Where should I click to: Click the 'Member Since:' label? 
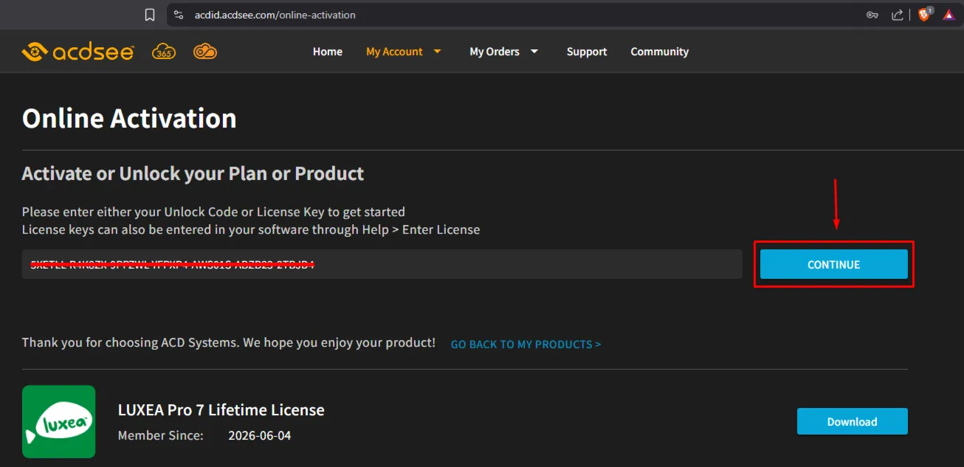pos(161,435)
